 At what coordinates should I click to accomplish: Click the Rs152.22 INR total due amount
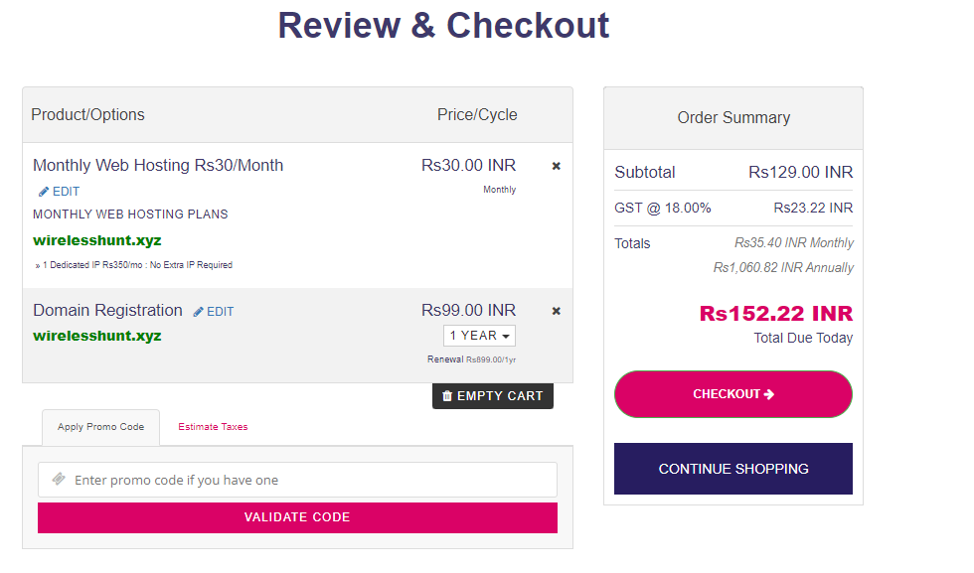click(x=775, y=314)
